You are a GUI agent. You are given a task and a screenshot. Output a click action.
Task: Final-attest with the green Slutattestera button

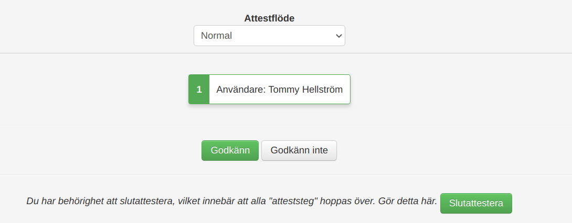click(476, 204)
